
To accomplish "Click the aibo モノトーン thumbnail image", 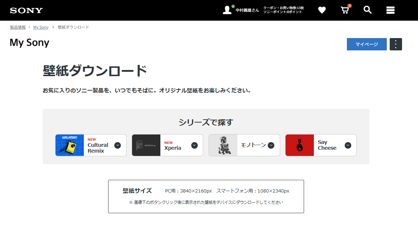I will pyautogui.click(x=223, y=145).
